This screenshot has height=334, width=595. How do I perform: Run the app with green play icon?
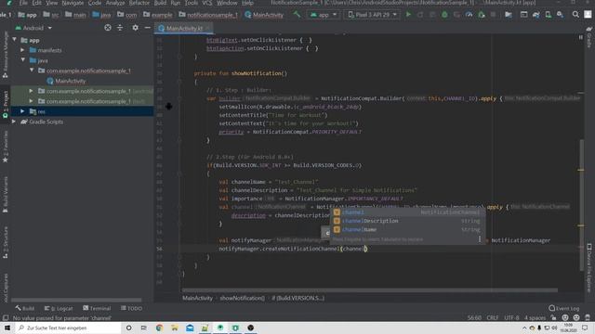pos(408,15)
